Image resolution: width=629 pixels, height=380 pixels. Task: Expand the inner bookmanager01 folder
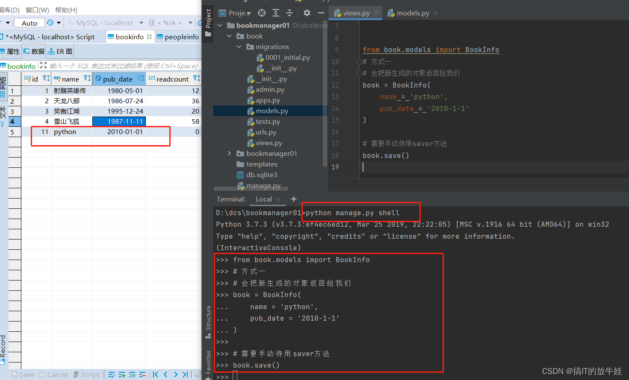pyautogui.click(x=230, y=154)
